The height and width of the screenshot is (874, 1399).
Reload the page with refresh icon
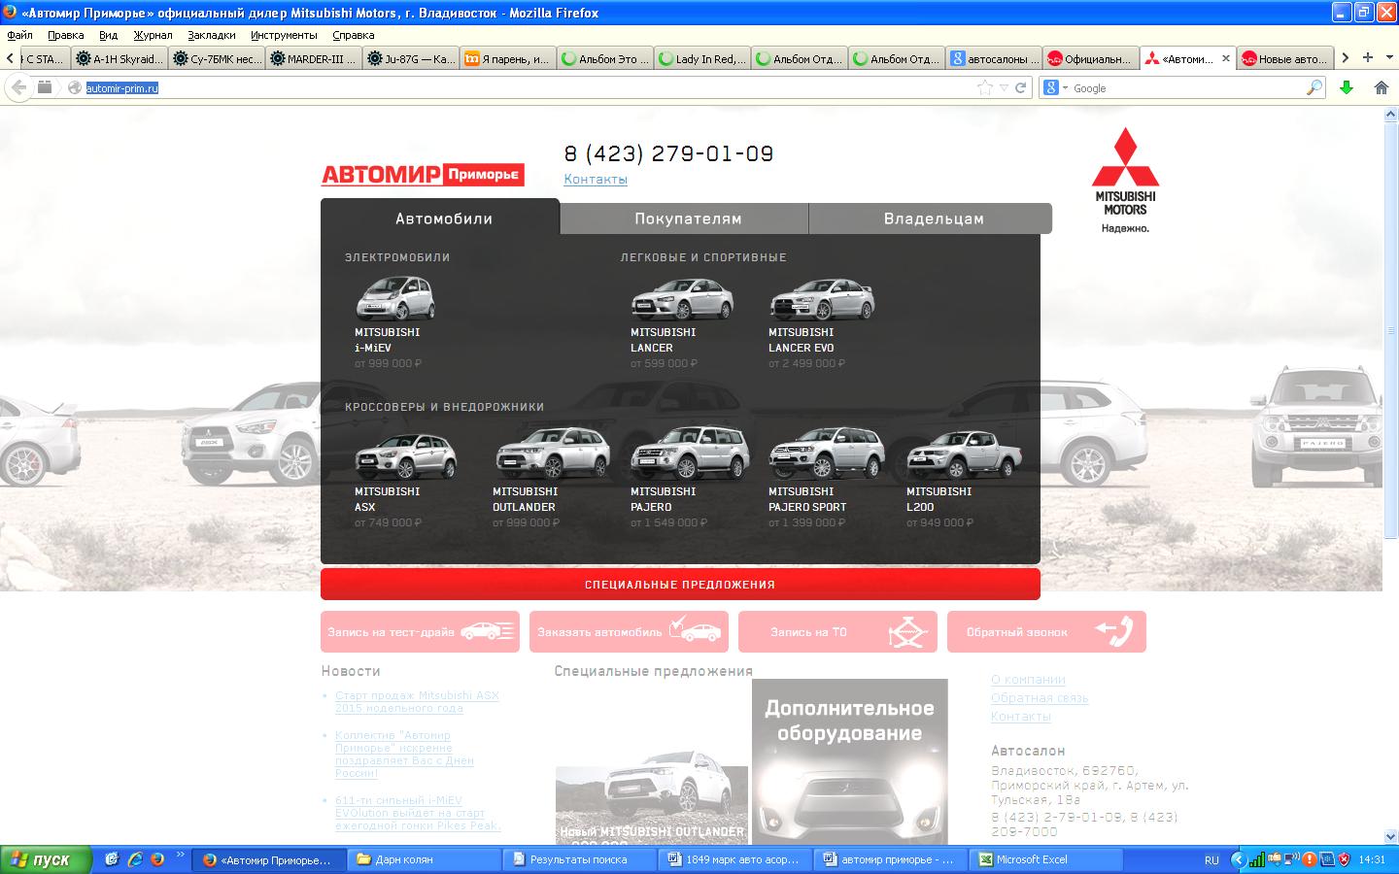click(1020, 88)
